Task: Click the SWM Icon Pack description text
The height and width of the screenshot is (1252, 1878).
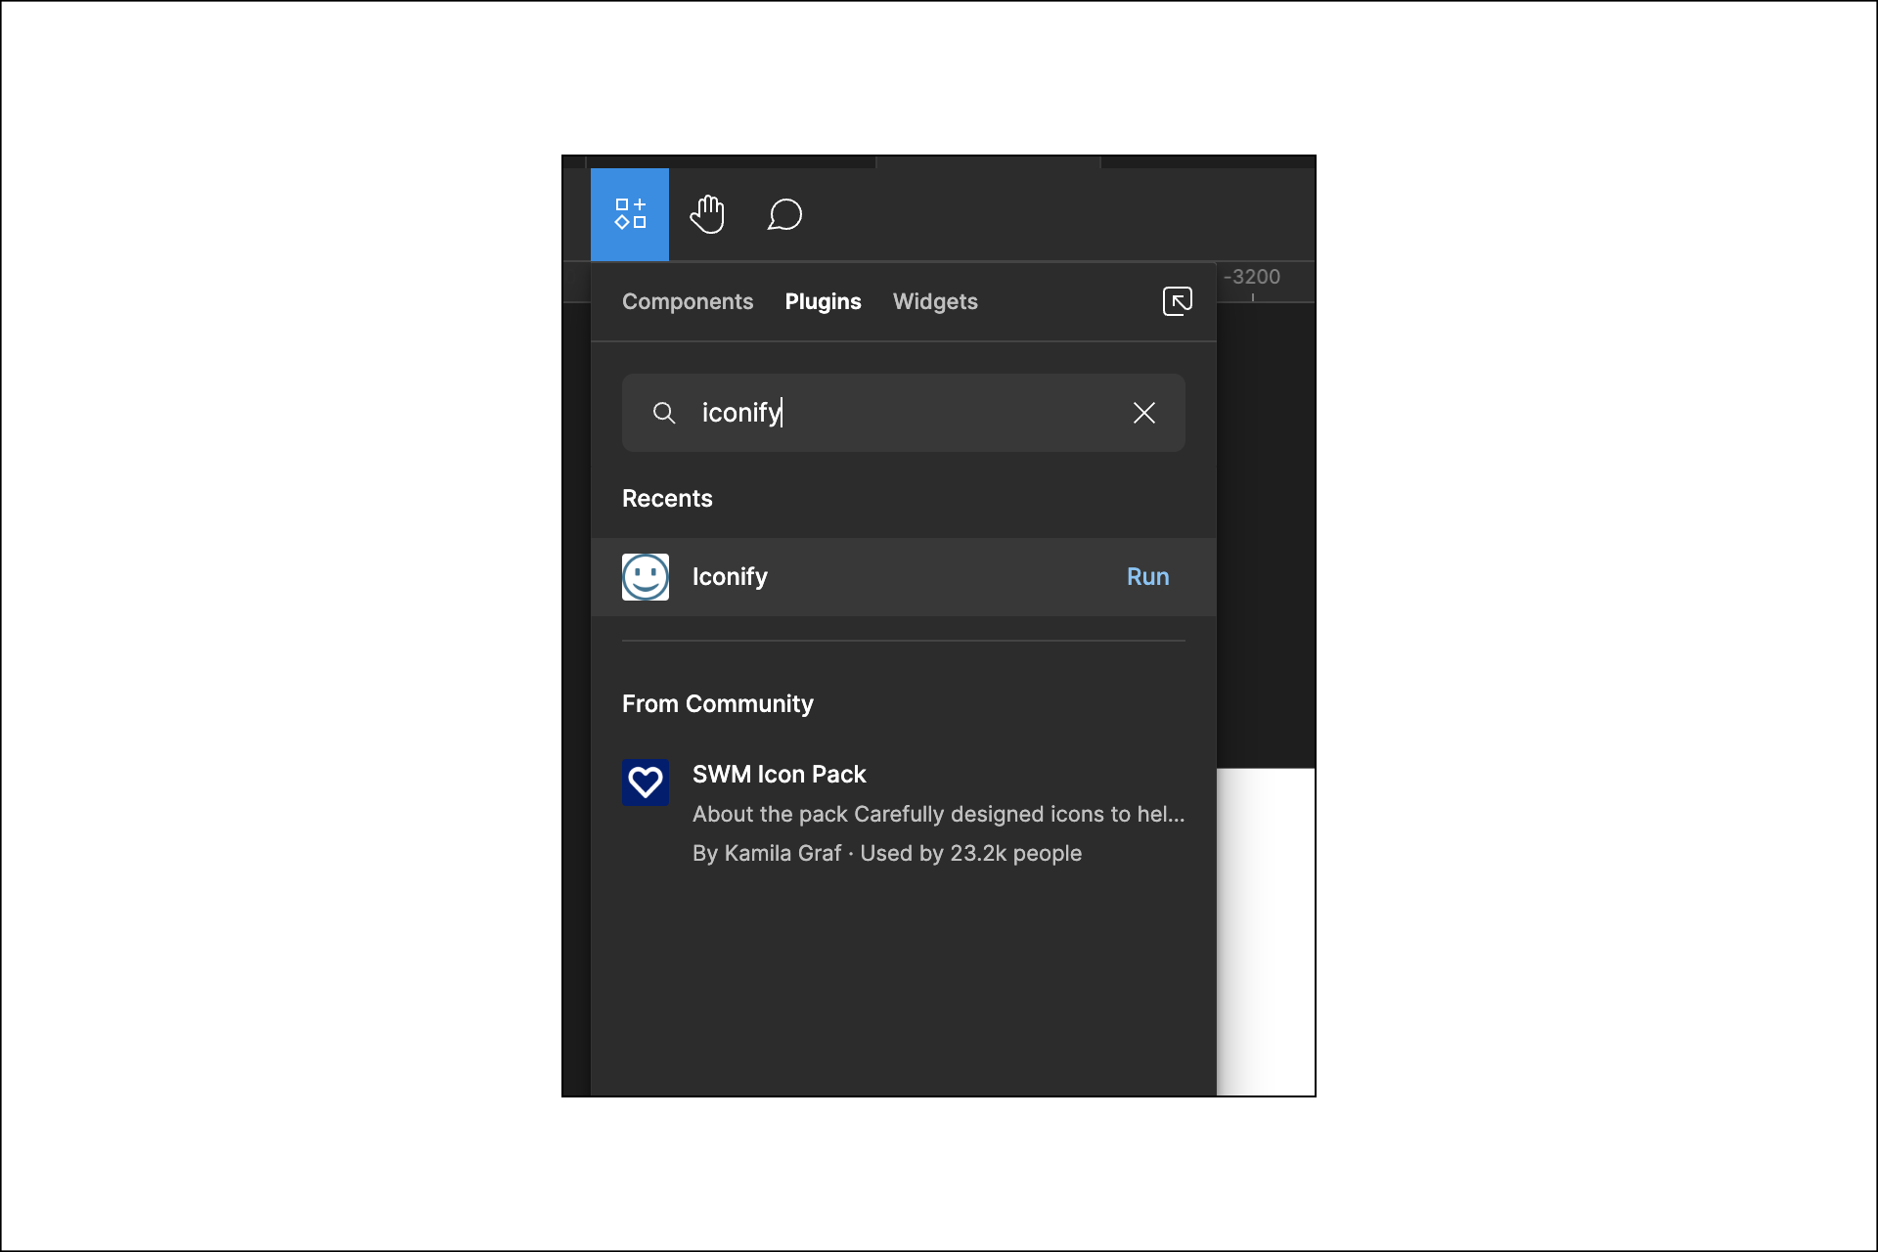Action: click(937, 814)
